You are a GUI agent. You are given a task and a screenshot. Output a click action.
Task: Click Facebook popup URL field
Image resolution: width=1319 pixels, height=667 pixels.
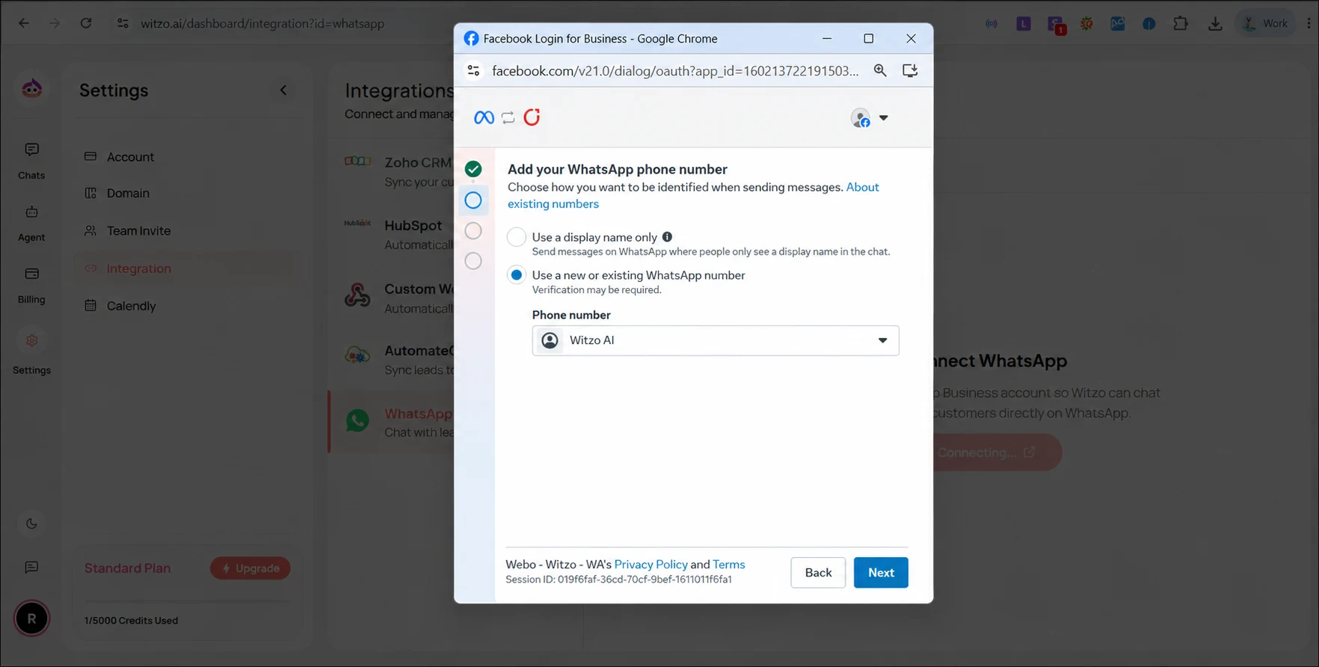pos(675,70)
